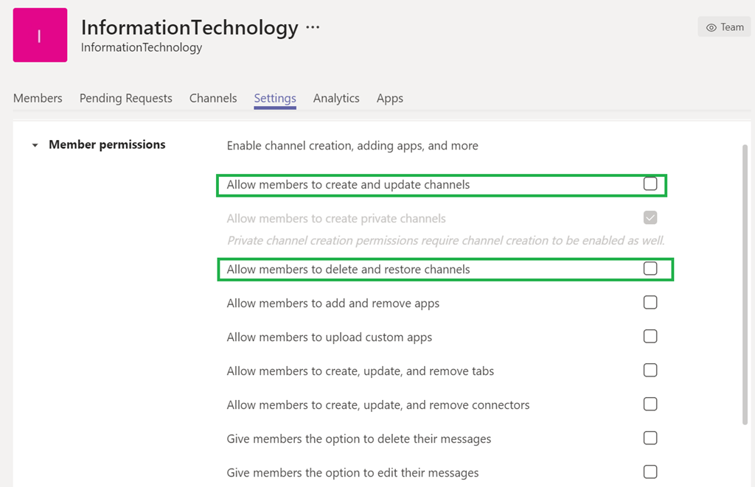Click the InformationTechnology team title
The height and width of the screenshot is (487, 755).
[x=189, y=27]
